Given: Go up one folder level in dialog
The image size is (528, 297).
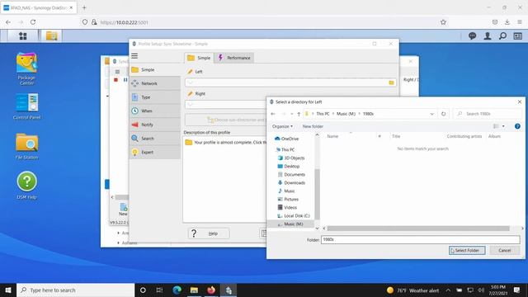Looking at the screenshot, I should click(x=299, y=114).
